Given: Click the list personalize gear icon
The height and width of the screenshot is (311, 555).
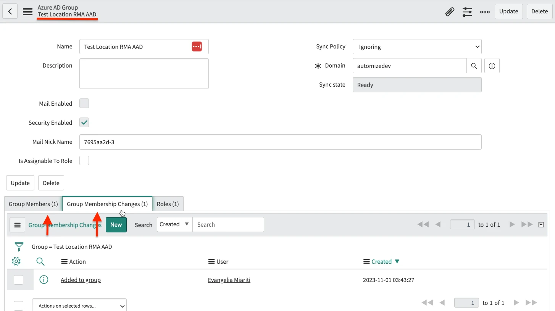Looking at the screenshot, I should pos(16,261).
